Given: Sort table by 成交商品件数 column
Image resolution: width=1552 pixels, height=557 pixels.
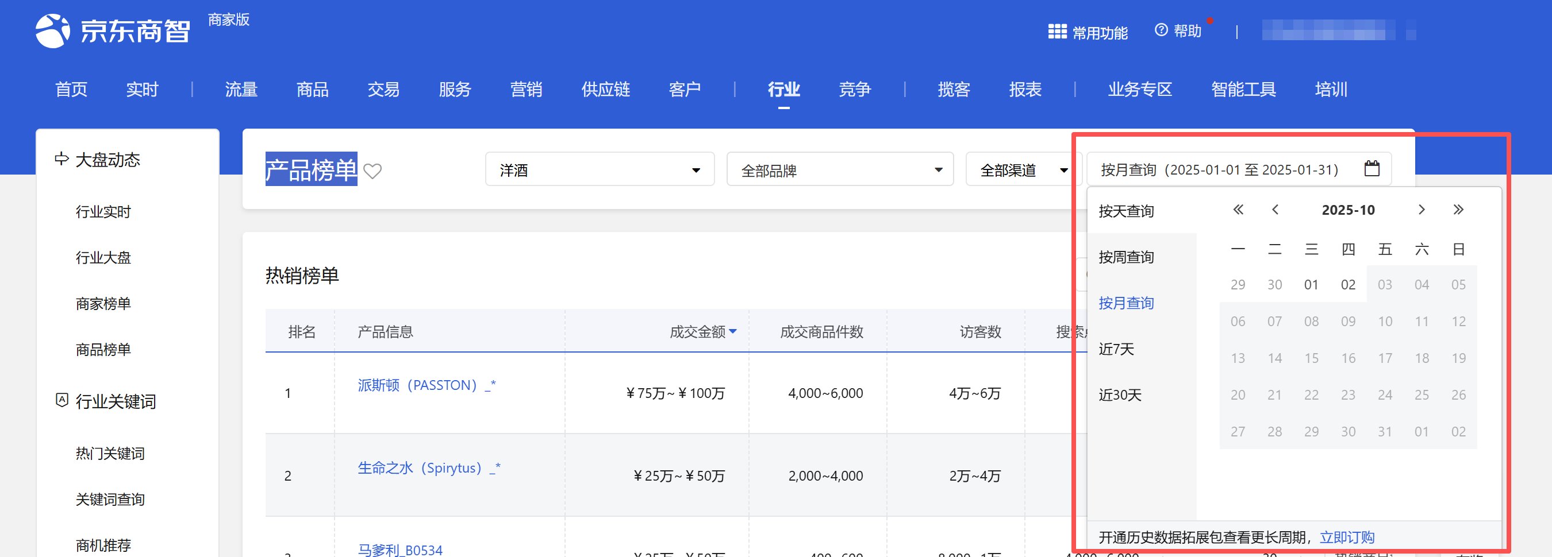Looking at the screenshot, I should [x=822, y=332].
